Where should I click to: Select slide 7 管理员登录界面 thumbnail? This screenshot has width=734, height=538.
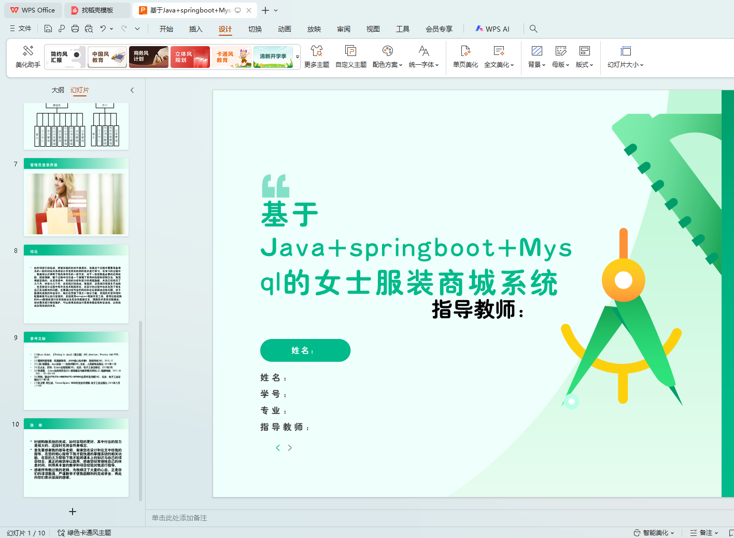tap(76, 197)
